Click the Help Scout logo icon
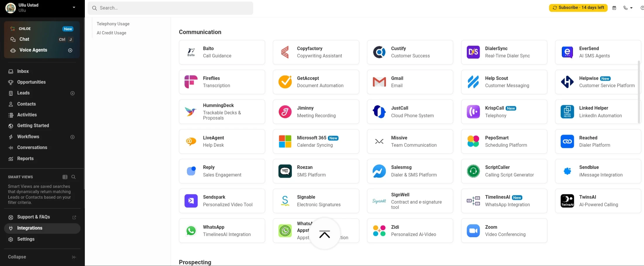Image resolution: width=644 pixels, height=266 pixels. pyautogui.click(x=473, y=82)
